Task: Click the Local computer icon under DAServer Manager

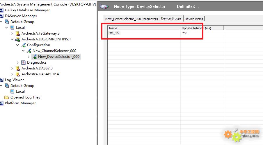Action: (x=12, y=28)
